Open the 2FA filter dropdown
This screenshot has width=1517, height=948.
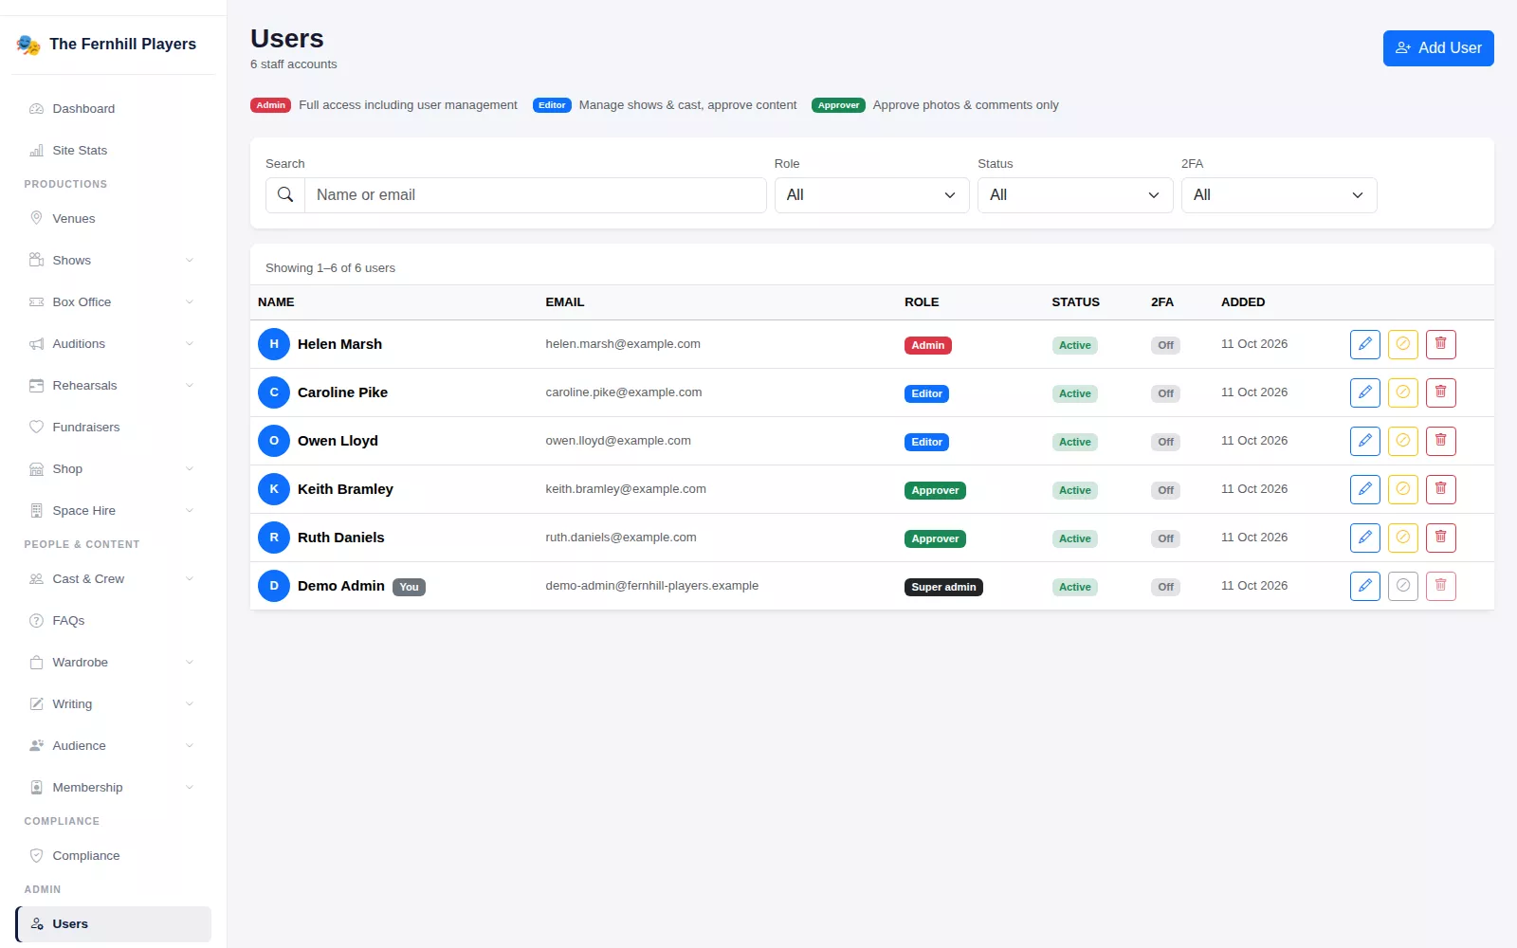(1278, 195)
